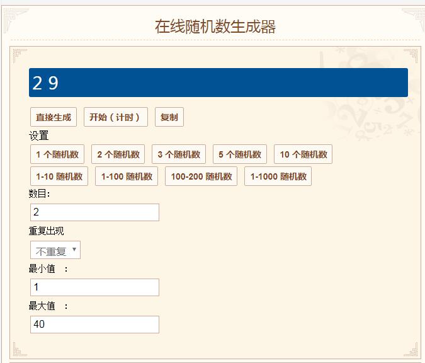Open the 重复出现 dropdown
This screenshot has height=363, width=425.
tap(55, 250)
